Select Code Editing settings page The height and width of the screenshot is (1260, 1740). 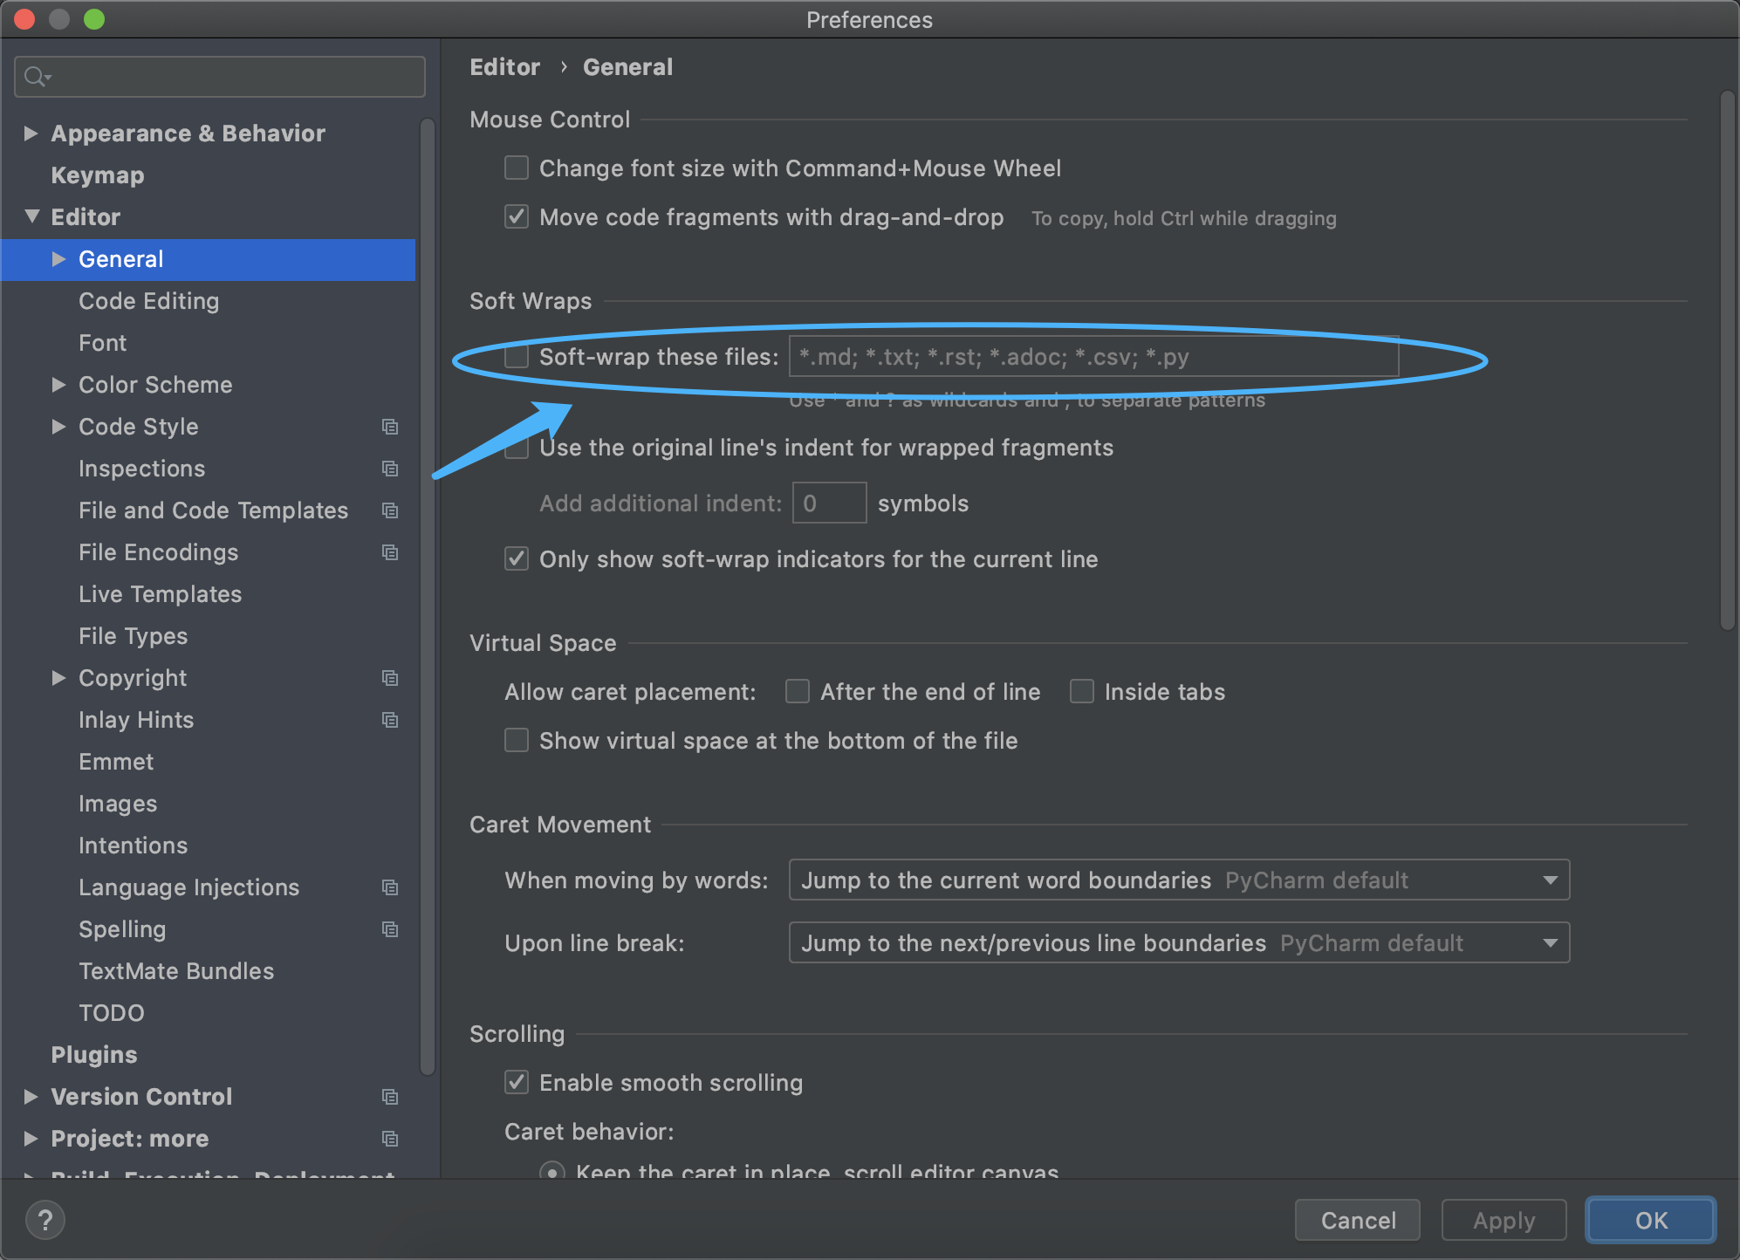148,301
